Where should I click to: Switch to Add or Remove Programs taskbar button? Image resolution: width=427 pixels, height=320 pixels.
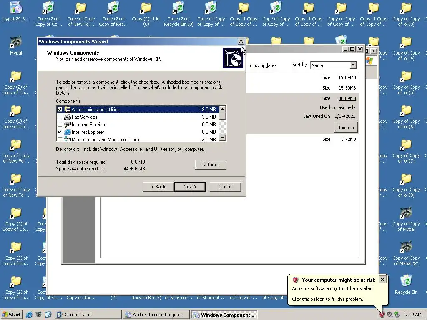(x=156, y=315)
